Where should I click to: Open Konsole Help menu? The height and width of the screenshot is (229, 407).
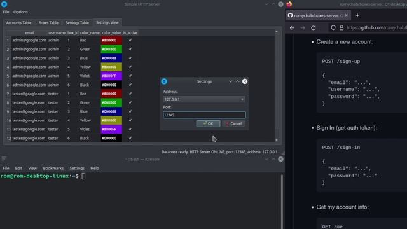[x=95, y=168]
